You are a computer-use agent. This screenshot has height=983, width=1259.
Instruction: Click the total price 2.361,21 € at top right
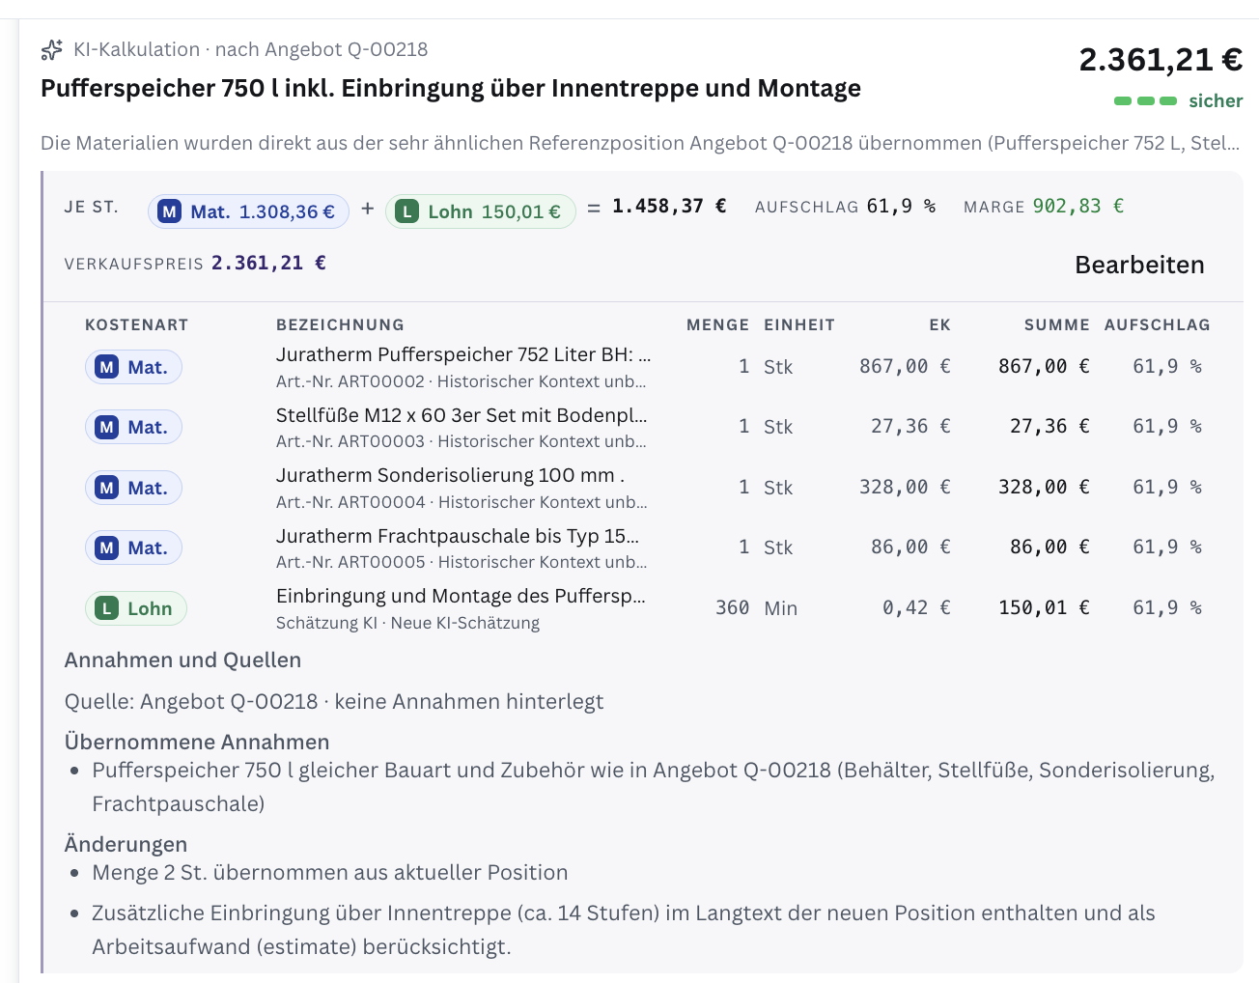[1161, 60]
